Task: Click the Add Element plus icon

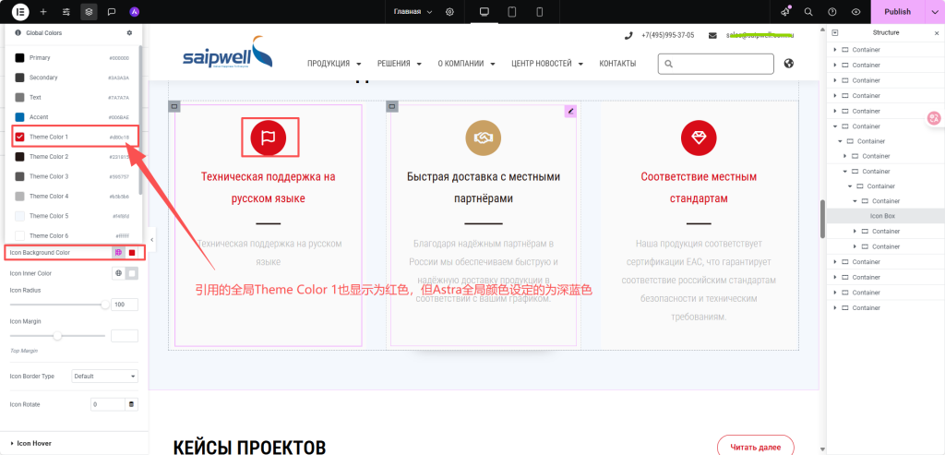Action: pos(43,12)
